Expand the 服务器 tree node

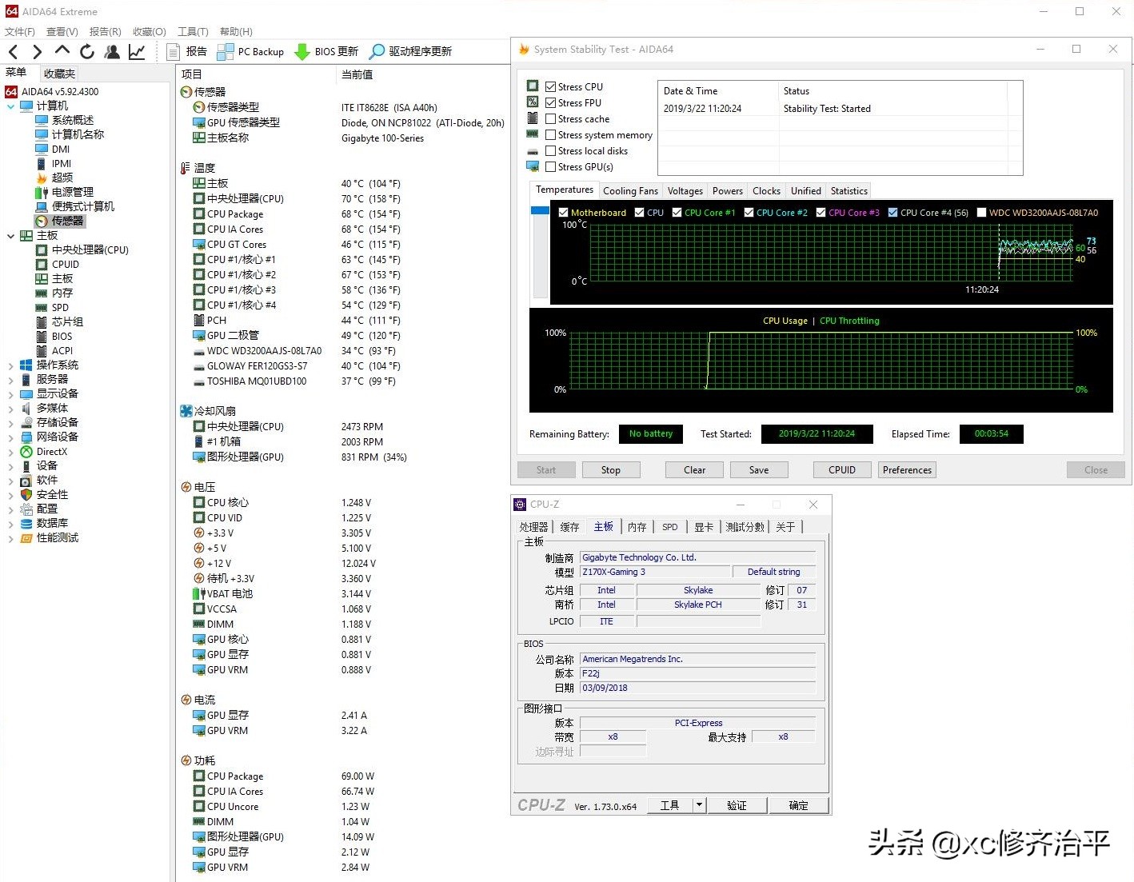point(10,379)
